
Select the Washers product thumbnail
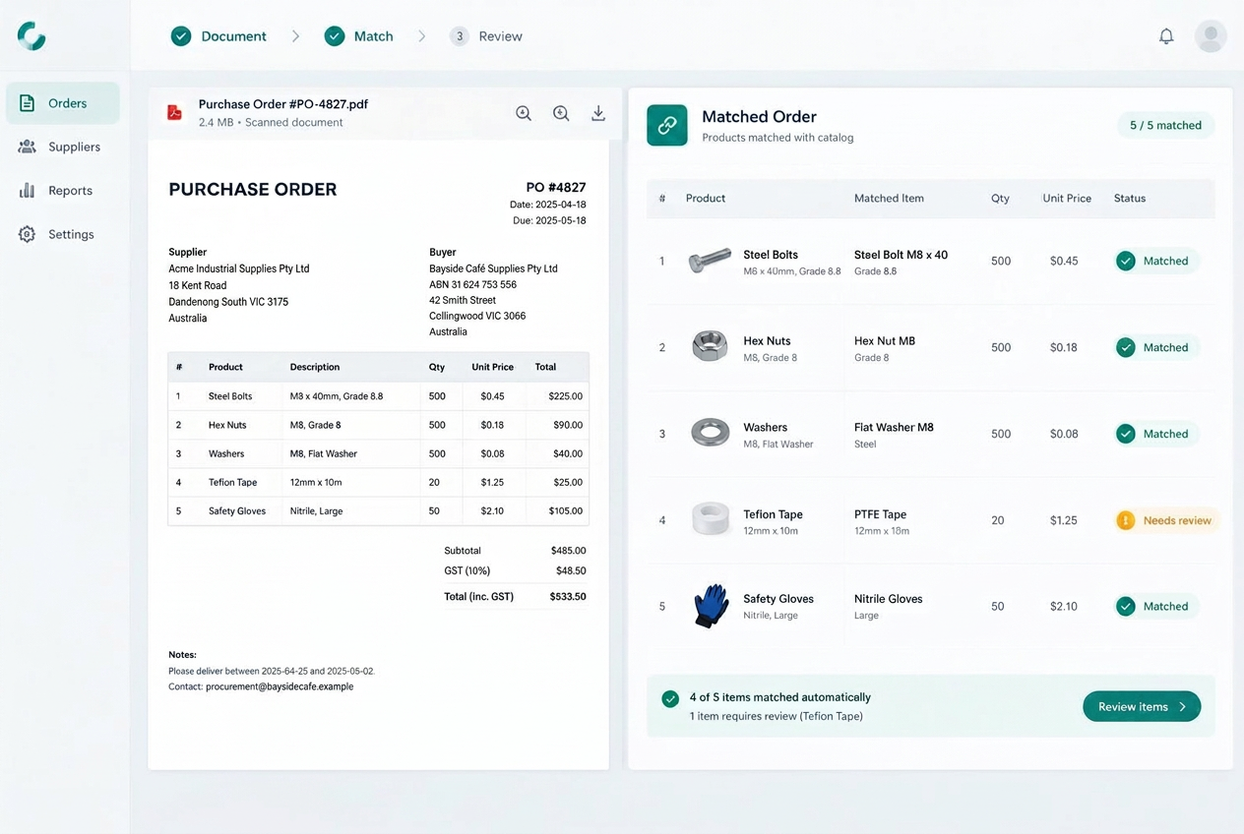tap(710, 433)
